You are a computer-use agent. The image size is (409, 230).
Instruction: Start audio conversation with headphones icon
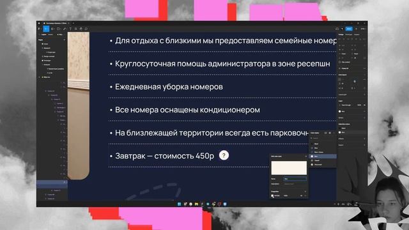pos(337,28)
